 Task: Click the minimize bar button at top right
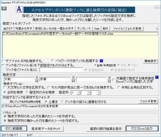157,7
